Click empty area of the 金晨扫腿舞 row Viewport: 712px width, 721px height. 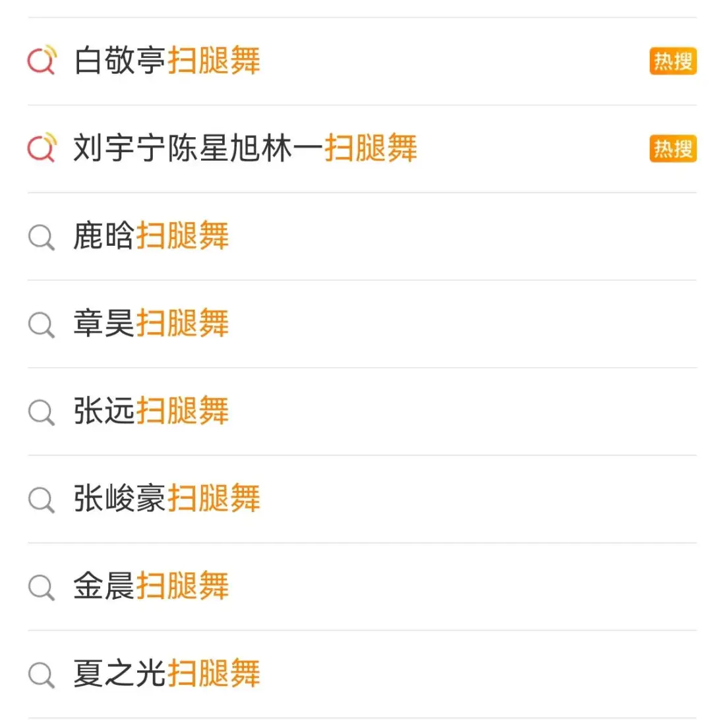(x=461, y=587)
